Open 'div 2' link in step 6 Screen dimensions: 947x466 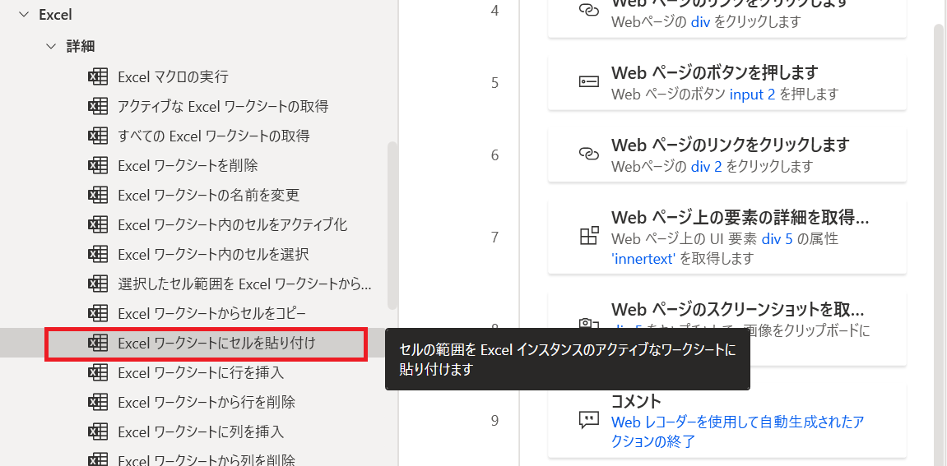(707, 166)
